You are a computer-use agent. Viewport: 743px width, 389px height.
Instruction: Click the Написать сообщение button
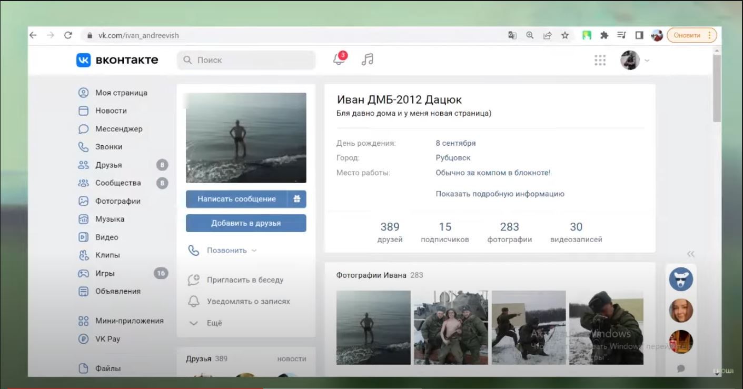point(236,199)
